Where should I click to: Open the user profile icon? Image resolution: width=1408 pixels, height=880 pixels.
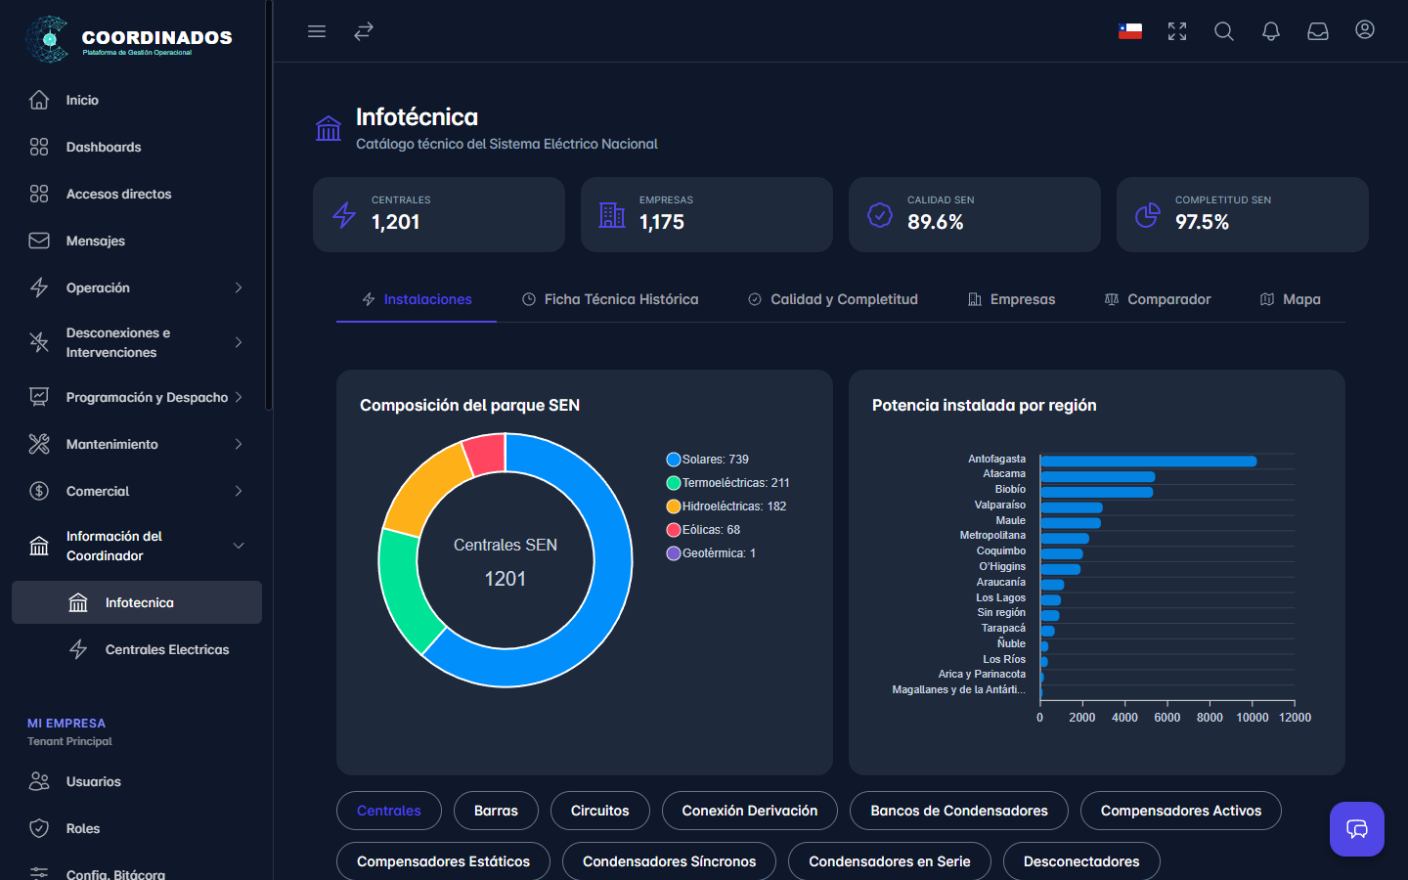coord(1365,30)
